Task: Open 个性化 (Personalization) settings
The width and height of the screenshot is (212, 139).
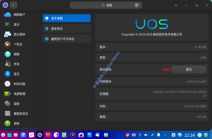Action: point(18,44)
